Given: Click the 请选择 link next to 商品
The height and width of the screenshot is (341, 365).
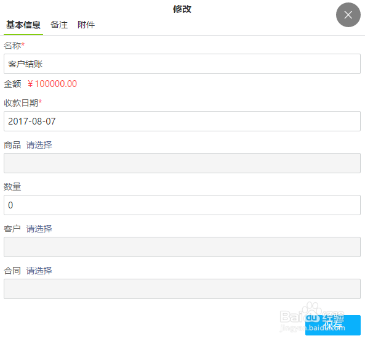Looking at the screenshot, I should [39, 145].
